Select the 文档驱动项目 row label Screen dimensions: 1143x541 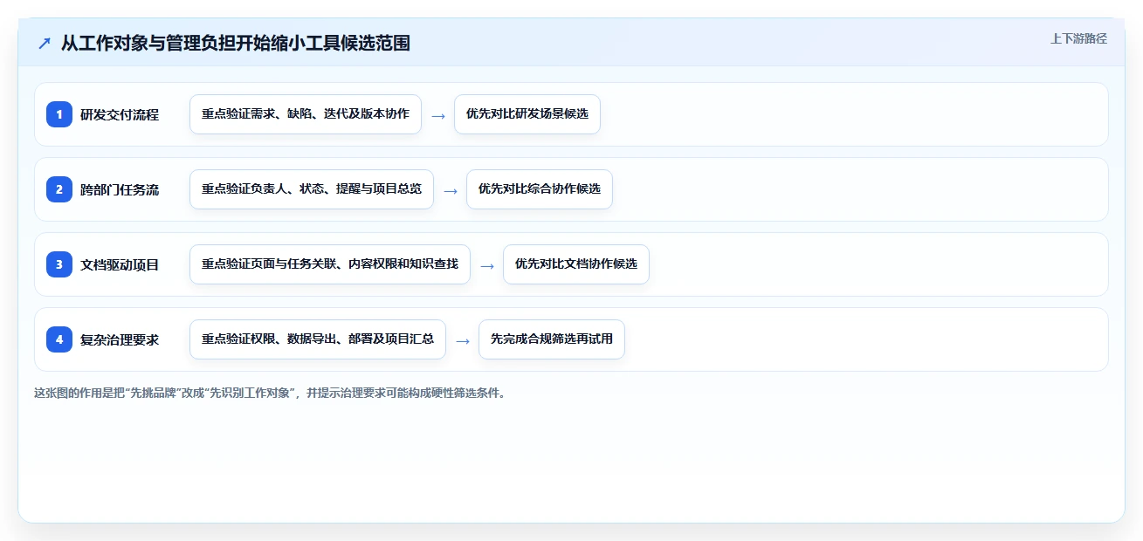click(120, 264)
